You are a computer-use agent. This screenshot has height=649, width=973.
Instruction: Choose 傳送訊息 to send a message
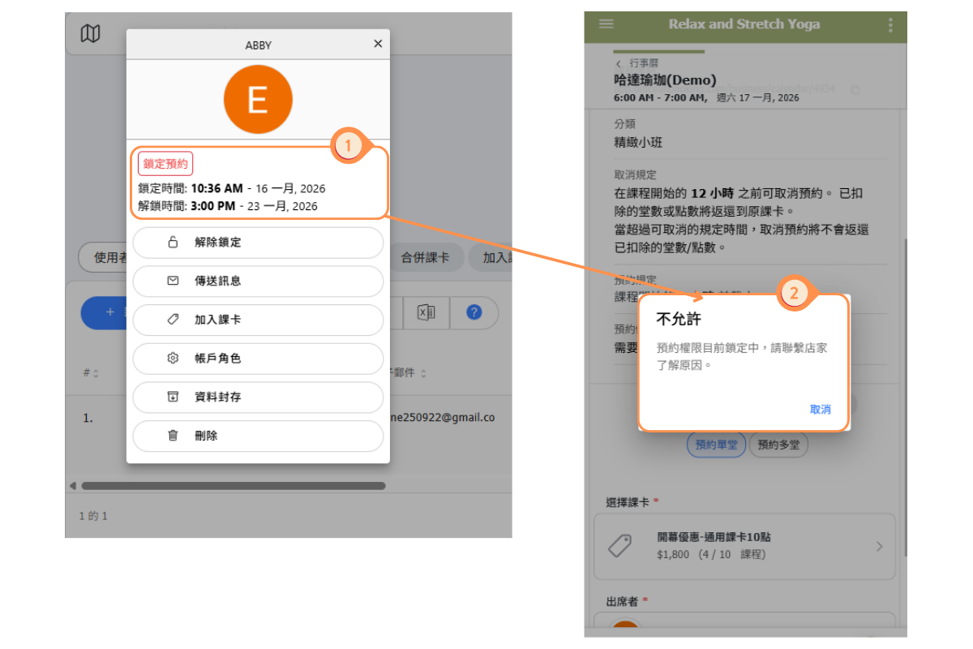257,281
